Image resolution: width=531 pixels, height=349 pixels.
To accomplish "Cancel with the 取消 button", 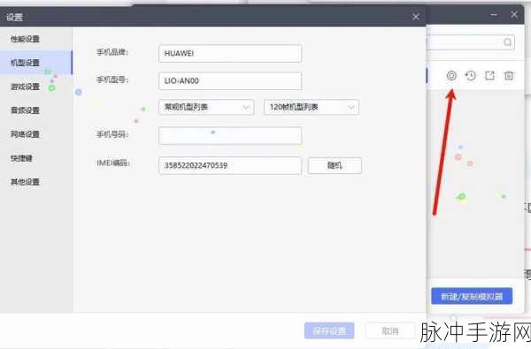I will [x=389, y=330].
